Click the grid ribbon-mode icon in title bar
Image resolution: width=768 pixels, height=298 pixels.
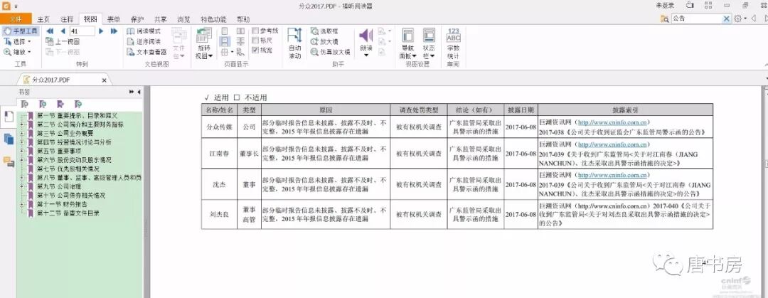coord(708,6)
